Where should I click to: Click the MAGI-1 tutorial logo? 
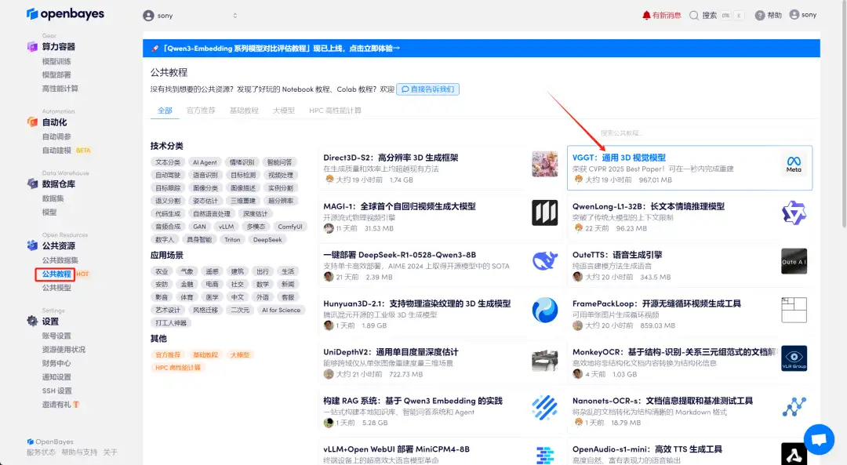point(544,213)
